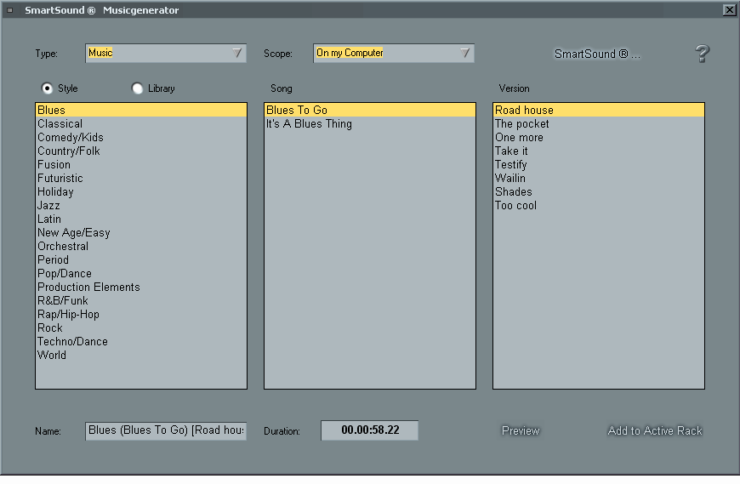Image resolution: width=740 pixels, height=484 pixels.
Task: Click the question mark help icon
Action: [x=702, y=54]
